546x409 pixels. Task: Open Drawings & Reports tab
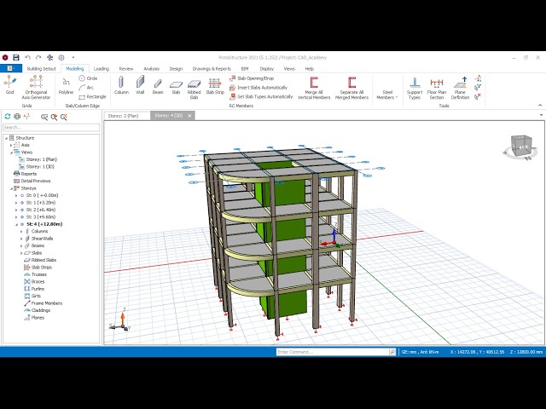click(x=212, y=68)
